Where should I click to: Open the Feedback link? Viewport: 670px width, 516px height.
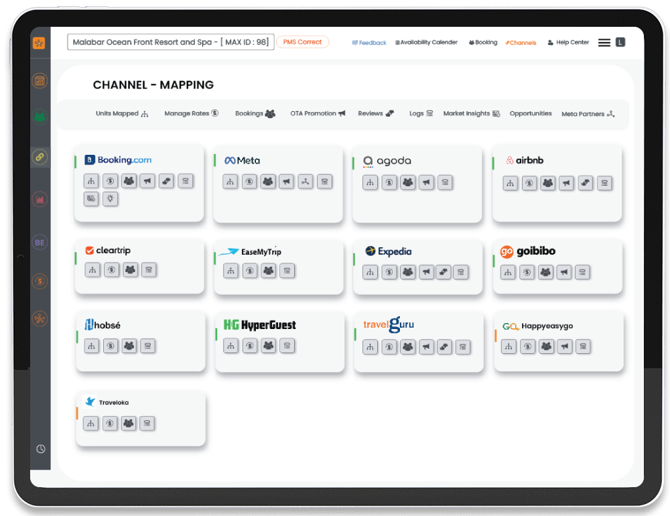tap(369, 43)
